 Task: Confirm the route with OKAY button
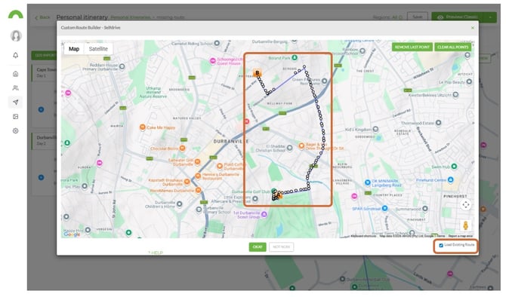258,247
